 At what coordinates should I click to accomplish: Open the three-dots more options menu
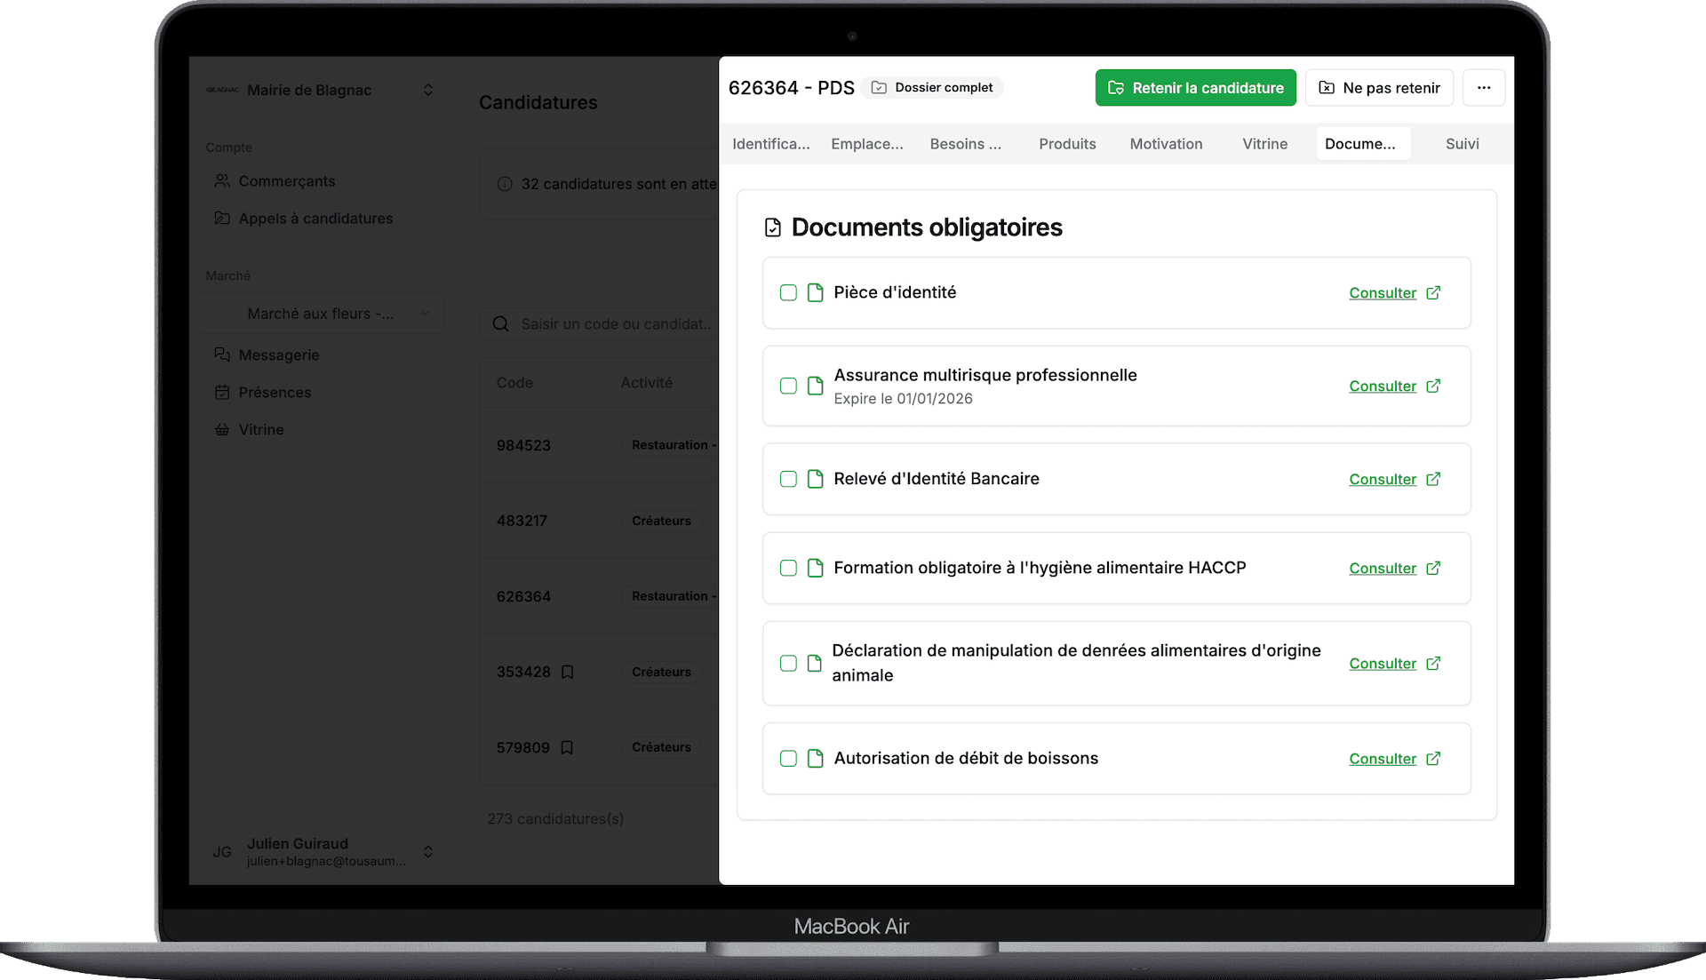point(1484,88)
